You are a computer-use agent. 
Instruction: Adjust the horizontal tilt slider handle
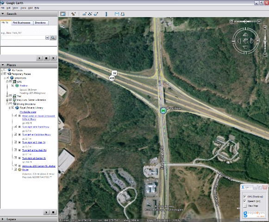pos(245,21)
